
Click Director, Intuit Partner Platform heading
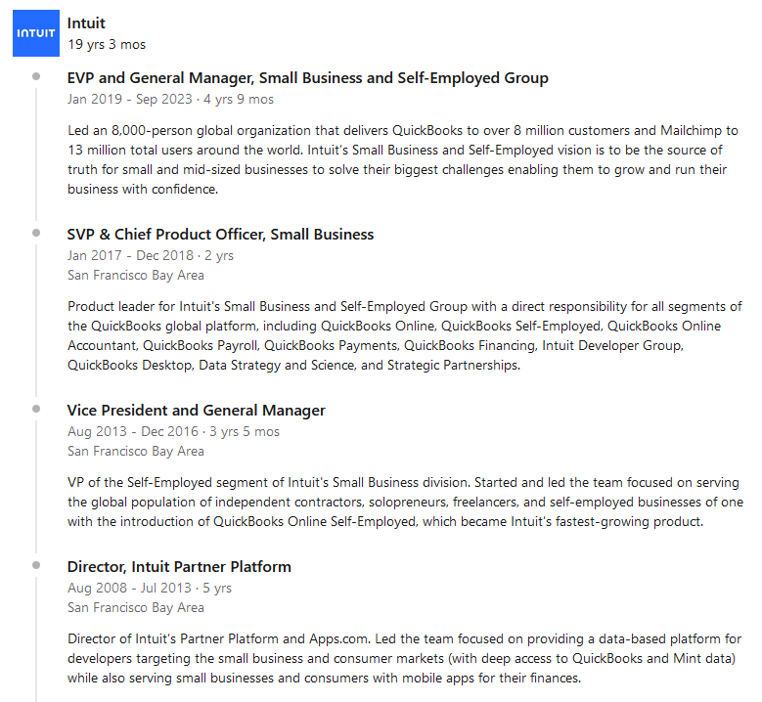[x=179, y=567]
